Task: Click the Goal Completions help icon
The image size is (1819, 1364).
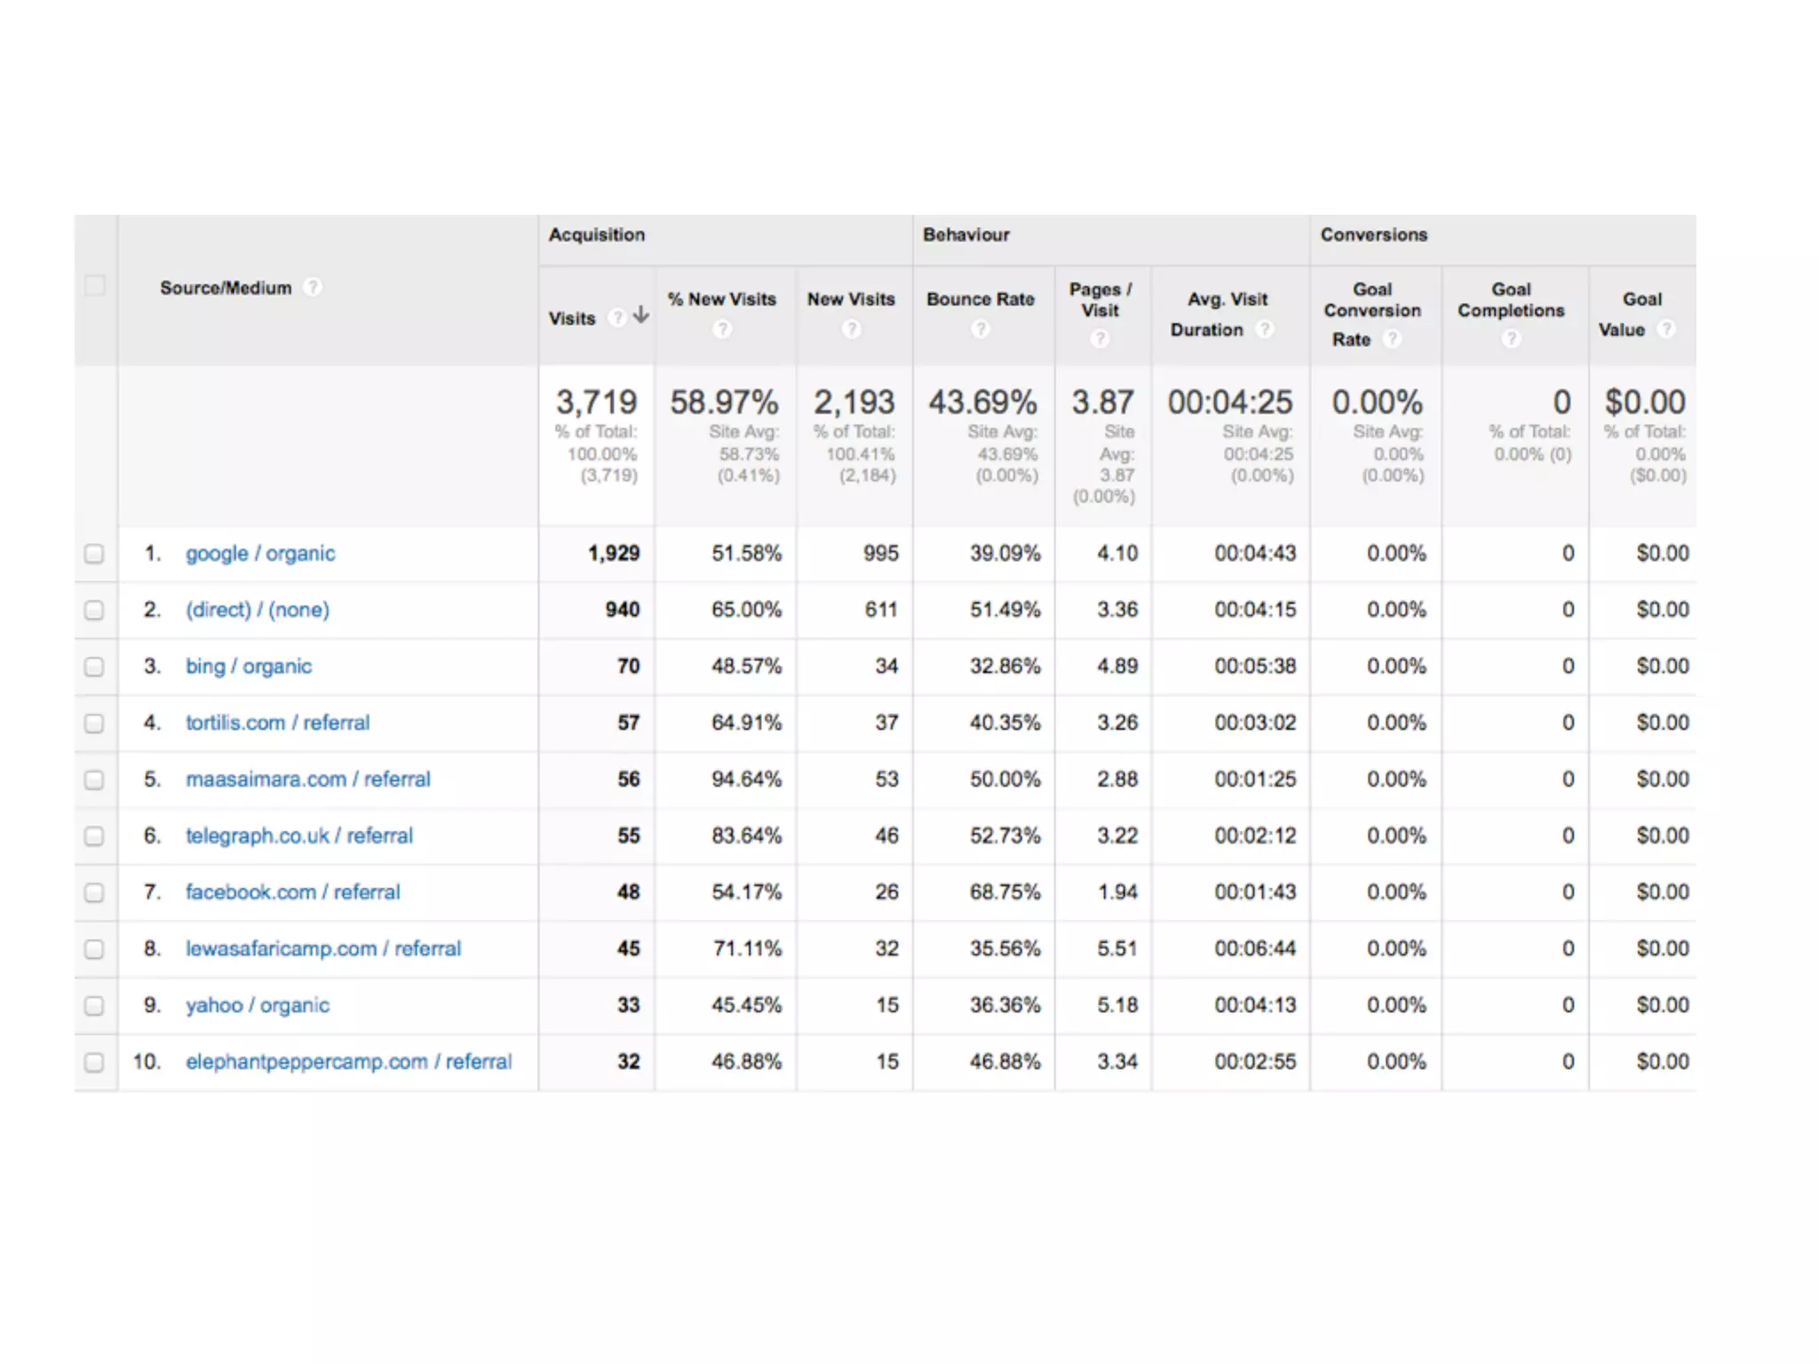Action: coord(1511,338)
